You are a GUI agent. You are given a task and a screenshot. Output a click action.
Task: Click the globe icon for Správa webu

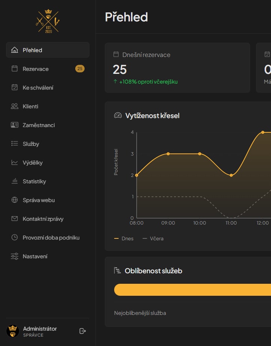(15, 200)
